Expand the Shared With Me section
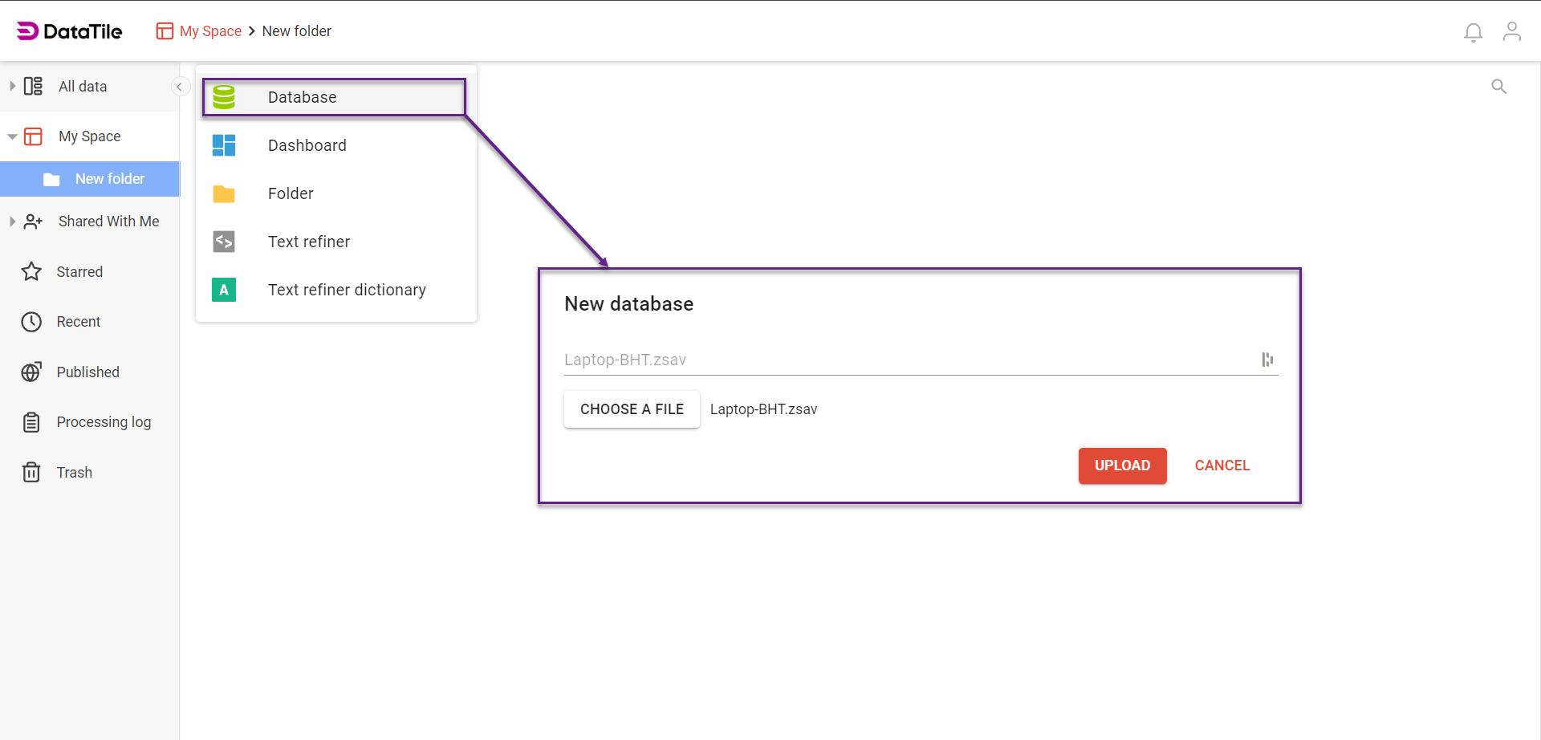This screenshot has width=1541, height=740. pos(11,221)
